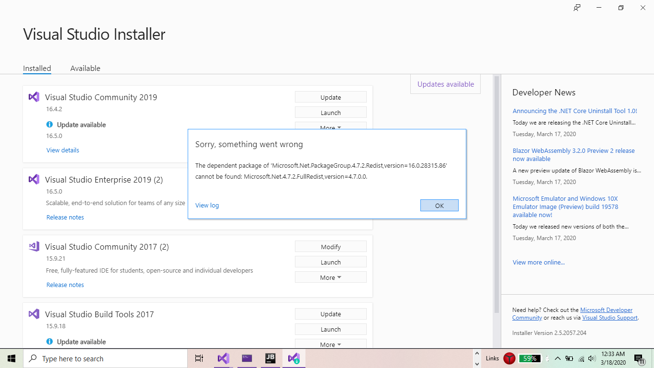This screenshot has height=368, width=654.
Task: Open JetBrains app in taskbar
Action: [270, 358]
